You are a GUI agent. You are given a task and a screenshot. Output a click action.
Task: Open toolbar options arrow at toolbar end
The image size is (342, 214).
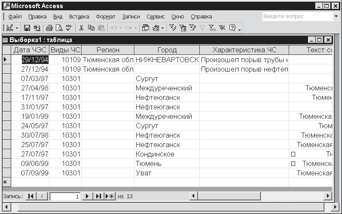pyautogui.click(x=239, y=29)
